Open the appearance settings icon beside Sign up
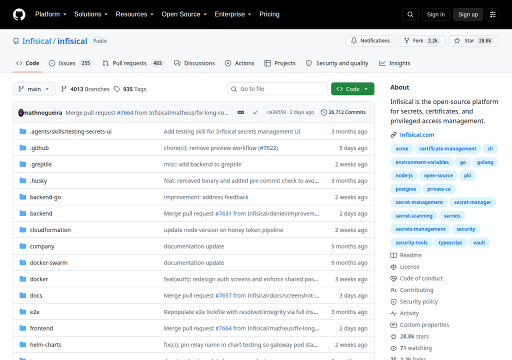 point(492,14)
